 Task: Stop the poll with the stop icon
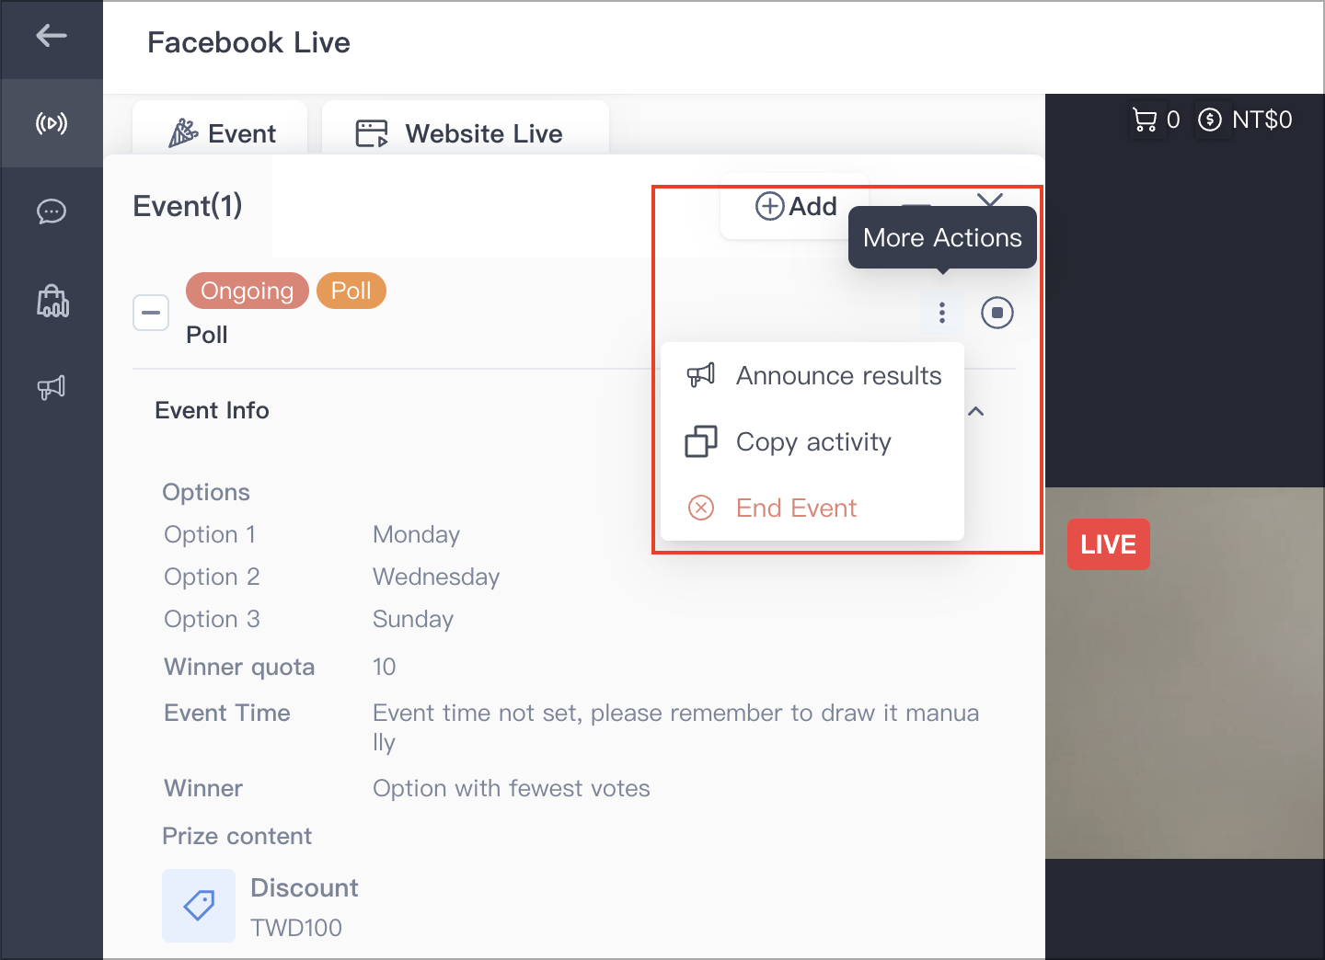click(x=997, y=313)
